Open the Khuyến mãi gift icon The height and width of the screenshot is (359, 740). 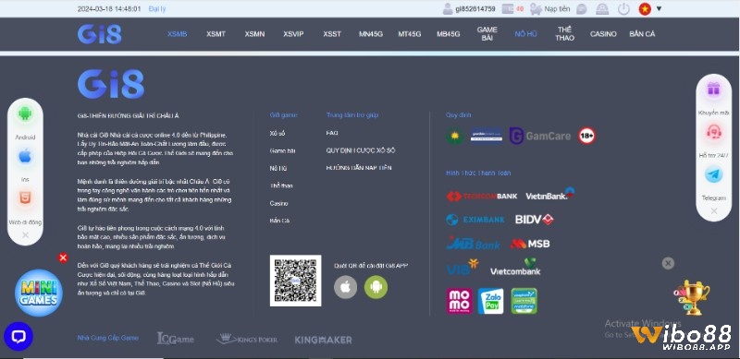[713, 89]
